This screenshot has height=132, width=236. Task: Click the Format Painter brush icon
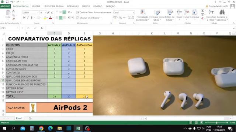(14, 19)
